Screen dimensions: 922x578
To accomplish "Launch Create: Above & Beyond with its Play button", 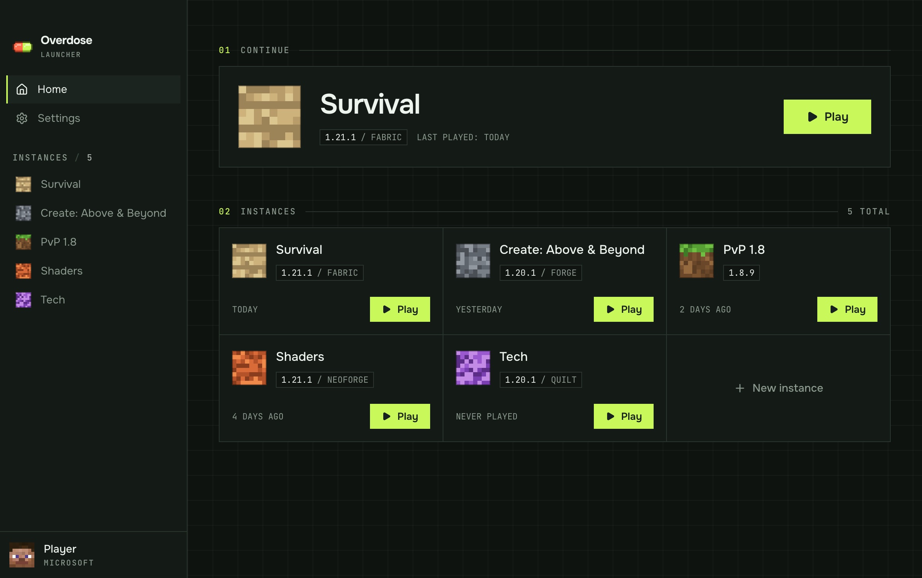I will [x=624, y=309].
